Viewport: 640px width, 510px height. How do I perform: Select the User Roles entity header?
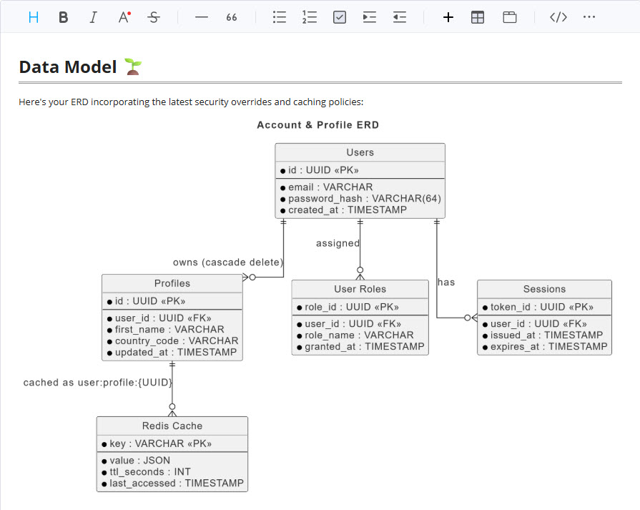pyautogui.click(x=360, y=289)
